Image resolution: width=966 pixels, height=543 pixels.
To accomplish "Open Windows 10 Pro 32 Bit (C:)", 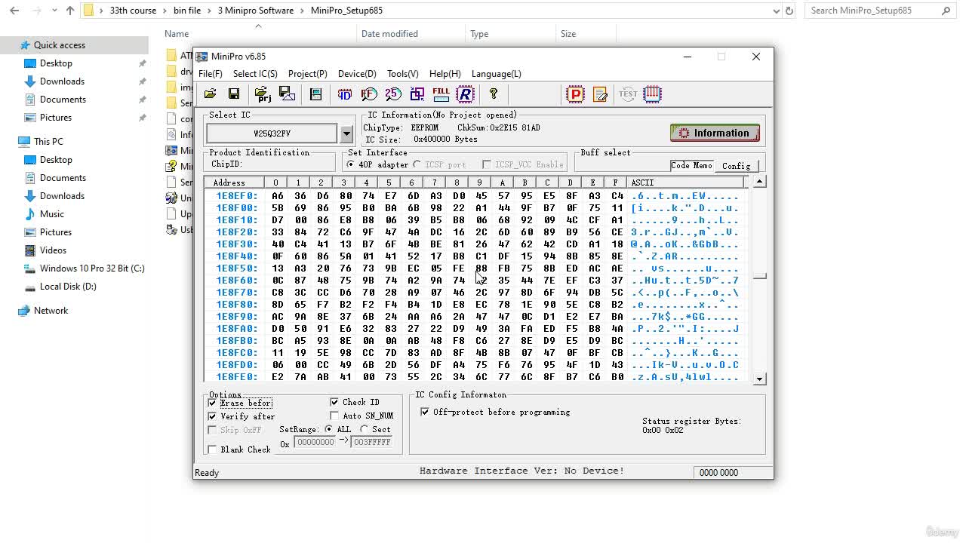I will click(92, 268).
